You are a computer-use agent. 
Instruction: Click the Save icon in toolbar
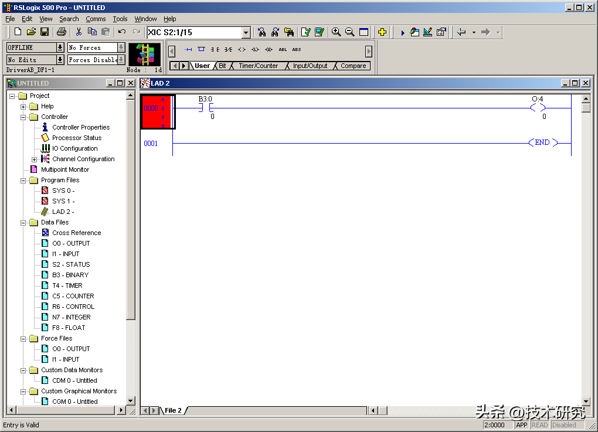tap(44, 32)
